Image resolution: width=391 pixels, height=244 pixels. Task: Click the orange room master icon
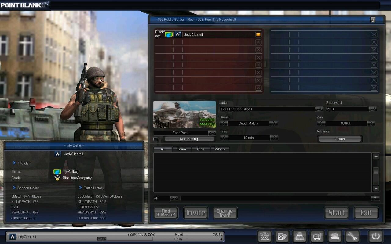click(258, 34)
